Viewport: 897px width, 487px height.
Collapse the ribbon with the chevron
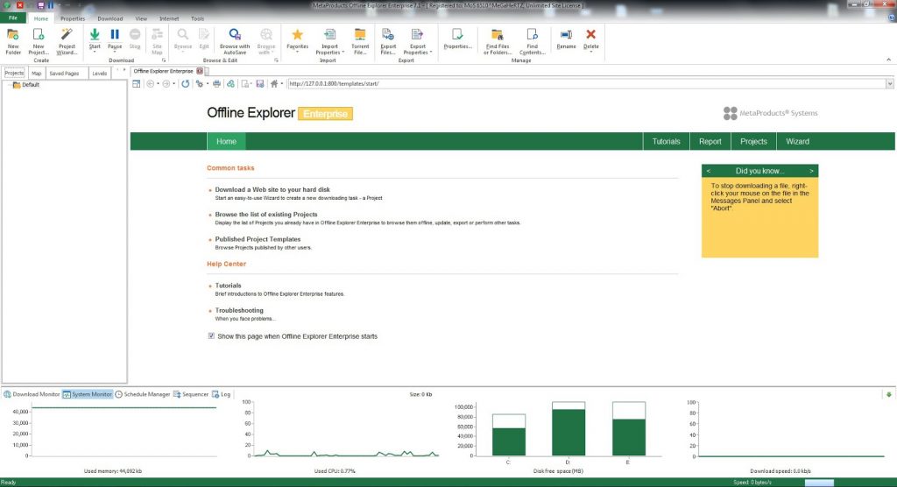pos(888,60)
